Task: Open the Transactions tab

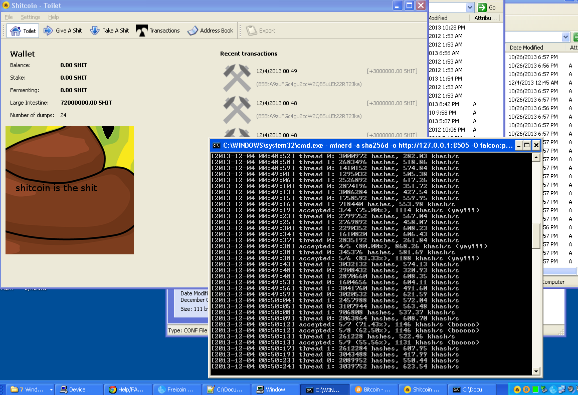Action: click(158, 31)
